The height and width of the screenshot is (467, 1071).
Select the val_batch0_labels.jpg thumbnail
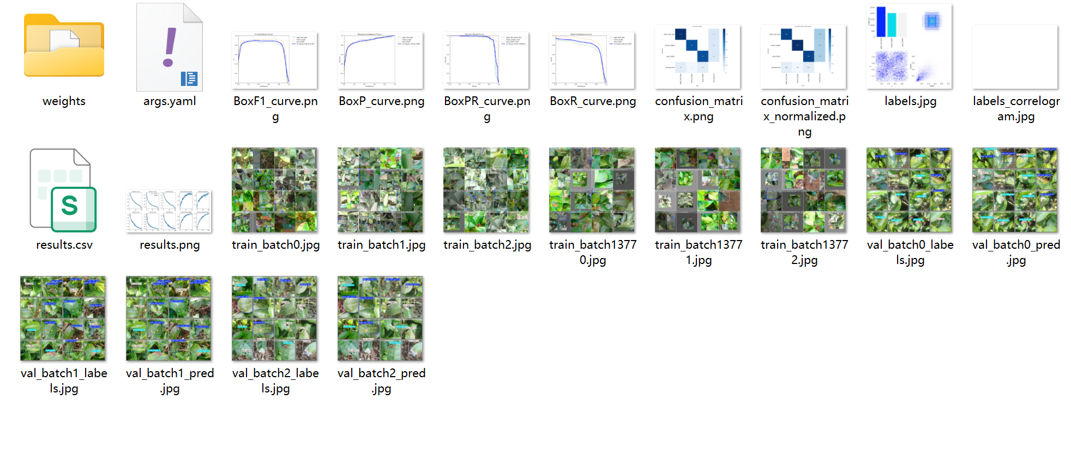tap(910, 190)
